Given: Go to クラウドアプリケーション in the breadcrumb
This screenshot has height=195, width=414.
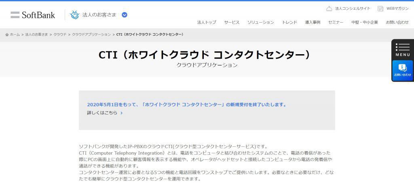Looking at the screenshot, I should tap(91, 35).
